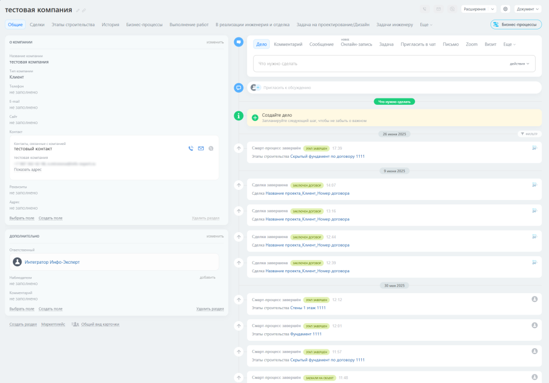Click the copy link icon next to title
This screenshot has height=383, width=549.
(x=84, y=10)
